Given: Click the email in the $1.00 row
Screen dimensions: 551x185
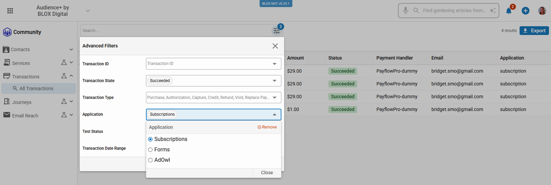Looking at the screenshot, I should pyautogui.click(x=457, y=110).
